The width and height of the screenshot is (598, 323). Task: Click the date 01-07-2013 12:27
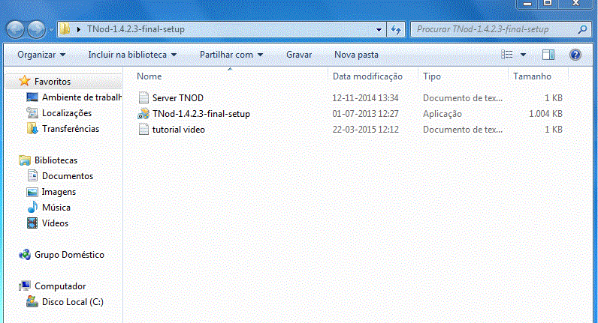(365, 114)
